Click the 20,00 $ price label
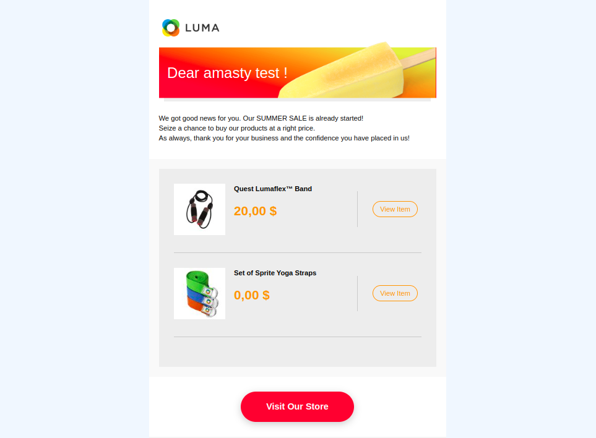Viewport: 596px width, 438px height. click(x=256, y=211)
